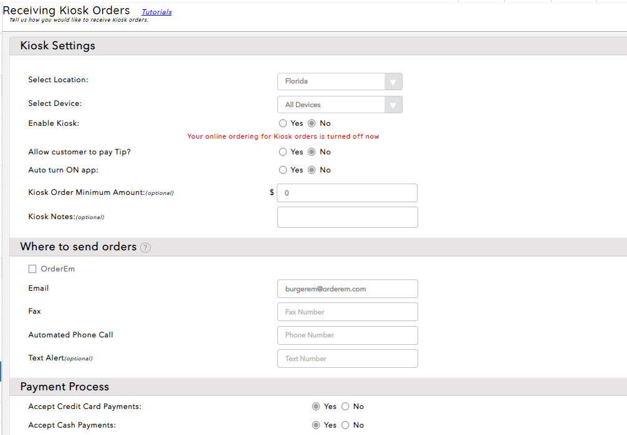Choose Yes for Accept Cash Payments
627x435 pixels.
click(317, 425)
